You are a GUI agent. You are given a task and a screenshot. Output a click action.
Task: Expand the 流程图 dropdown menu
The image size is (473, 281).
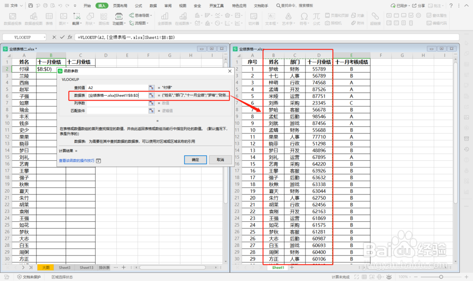pyautogui.click(x=147, y=24)
